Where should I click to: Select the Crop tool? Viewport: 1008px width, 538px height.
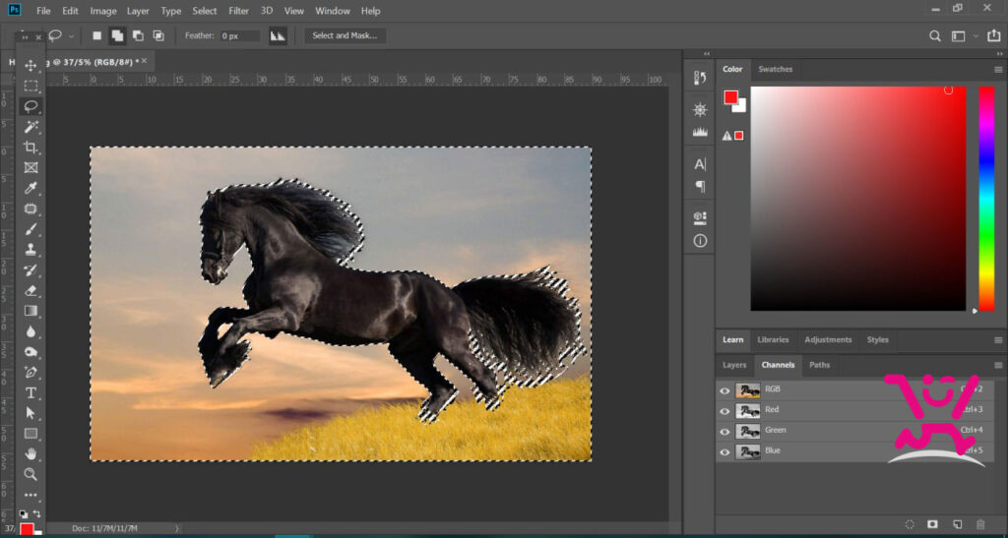pos(31,148)
